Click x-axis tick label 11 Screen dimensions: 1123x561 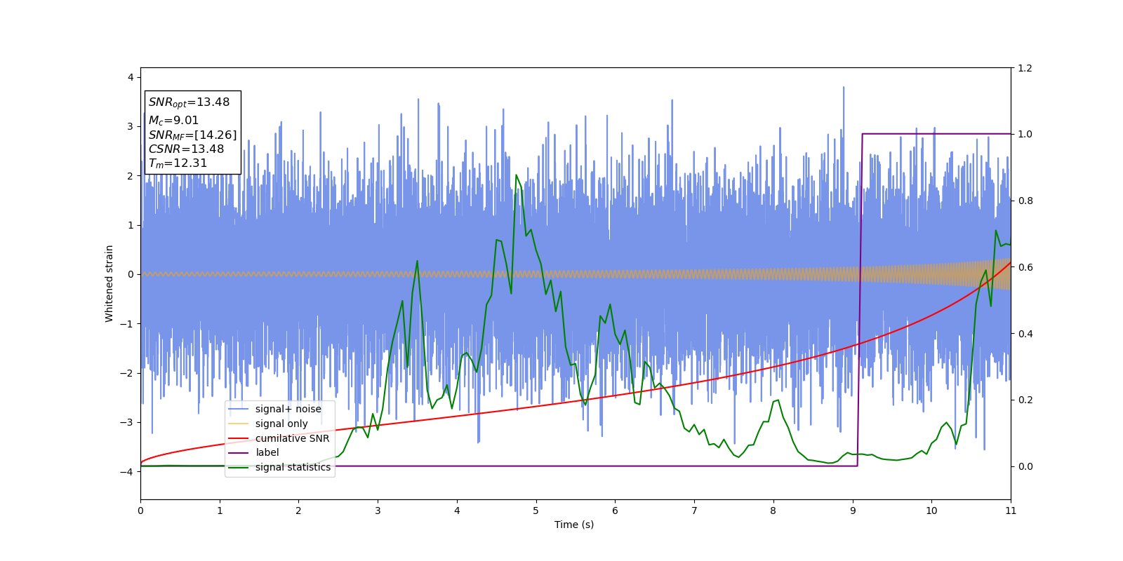pyautogui.click(x=1011, y=511)
